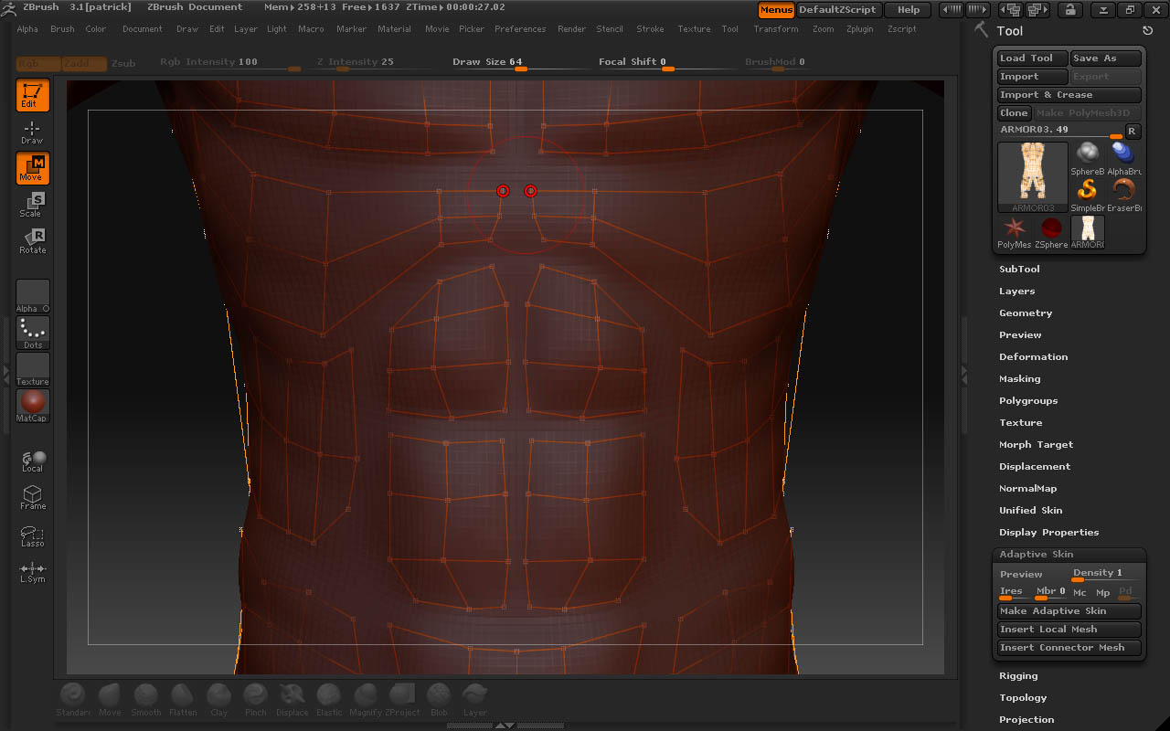Toggle L.Sym local symmetry
The height and width of the screenshot is (731, 1170).
coord(32,571)
